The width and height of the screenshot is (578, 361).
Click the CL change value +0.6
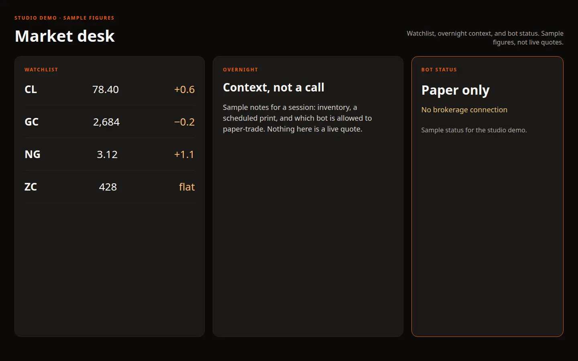(184, 89)
